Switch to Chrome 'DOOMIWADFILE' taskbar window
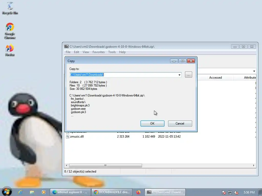The image size is (262, 196). pyautogui.click(x=112, y=192)
